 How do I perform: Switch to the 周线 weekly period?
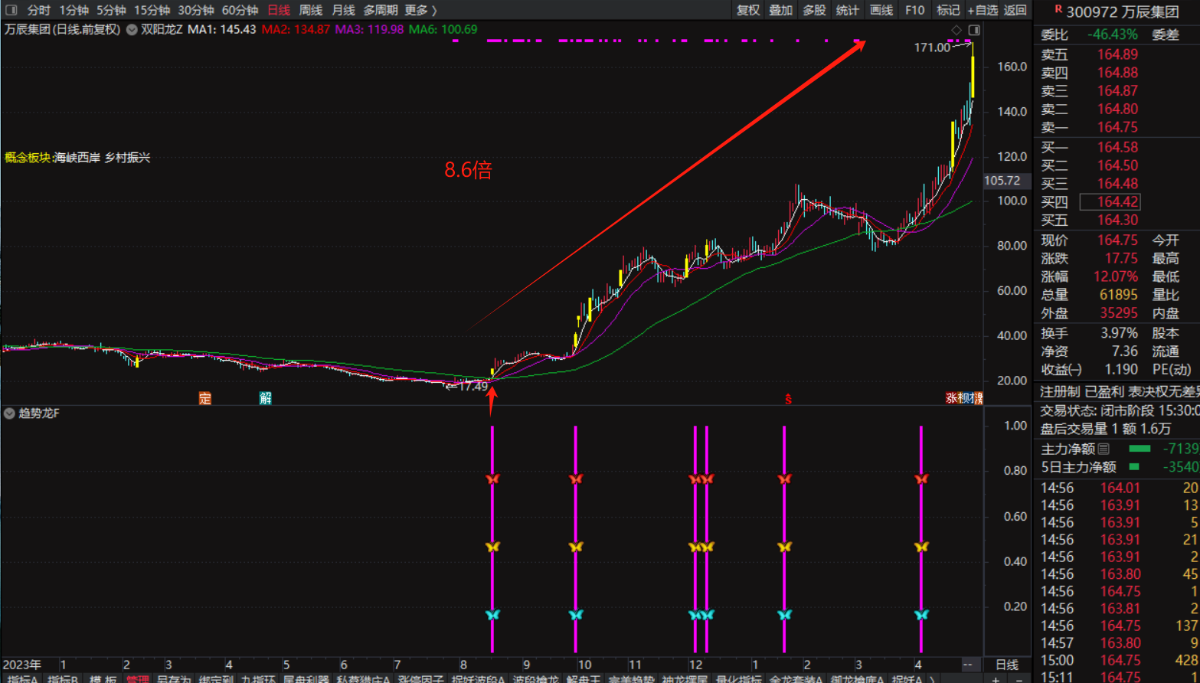310,10
